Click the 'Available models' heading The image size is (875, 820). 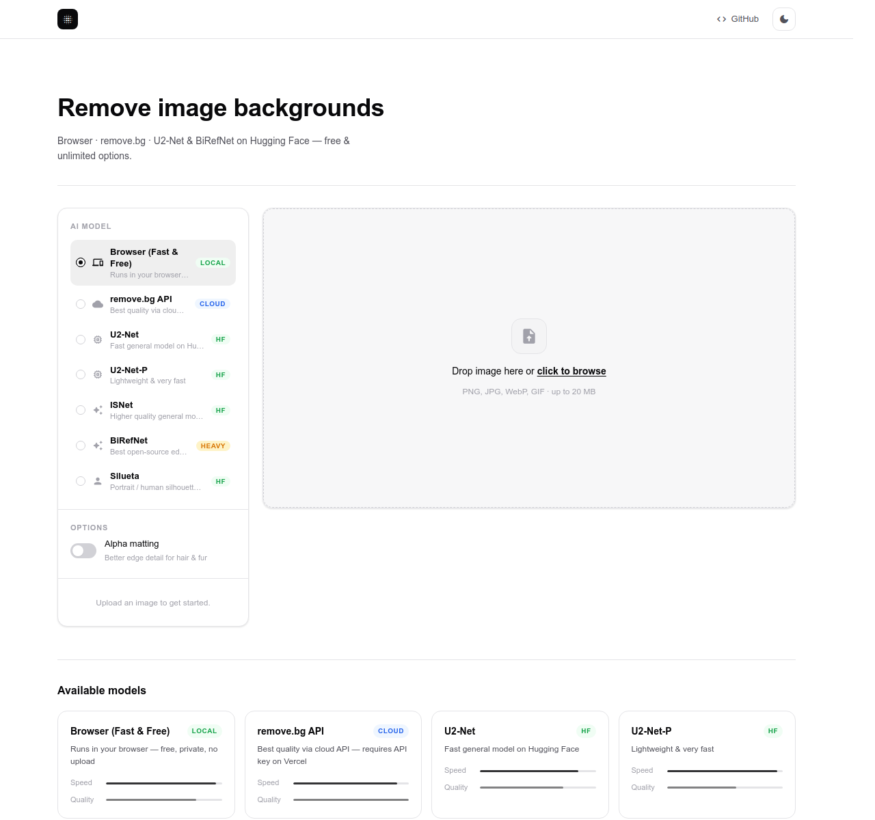(102, 690)
